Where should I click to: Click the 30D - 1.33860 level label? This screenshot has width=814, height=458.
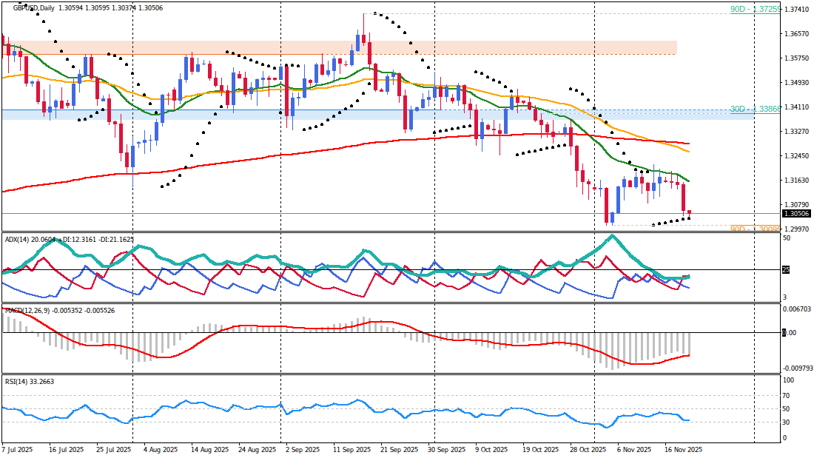tap(755, 109)
